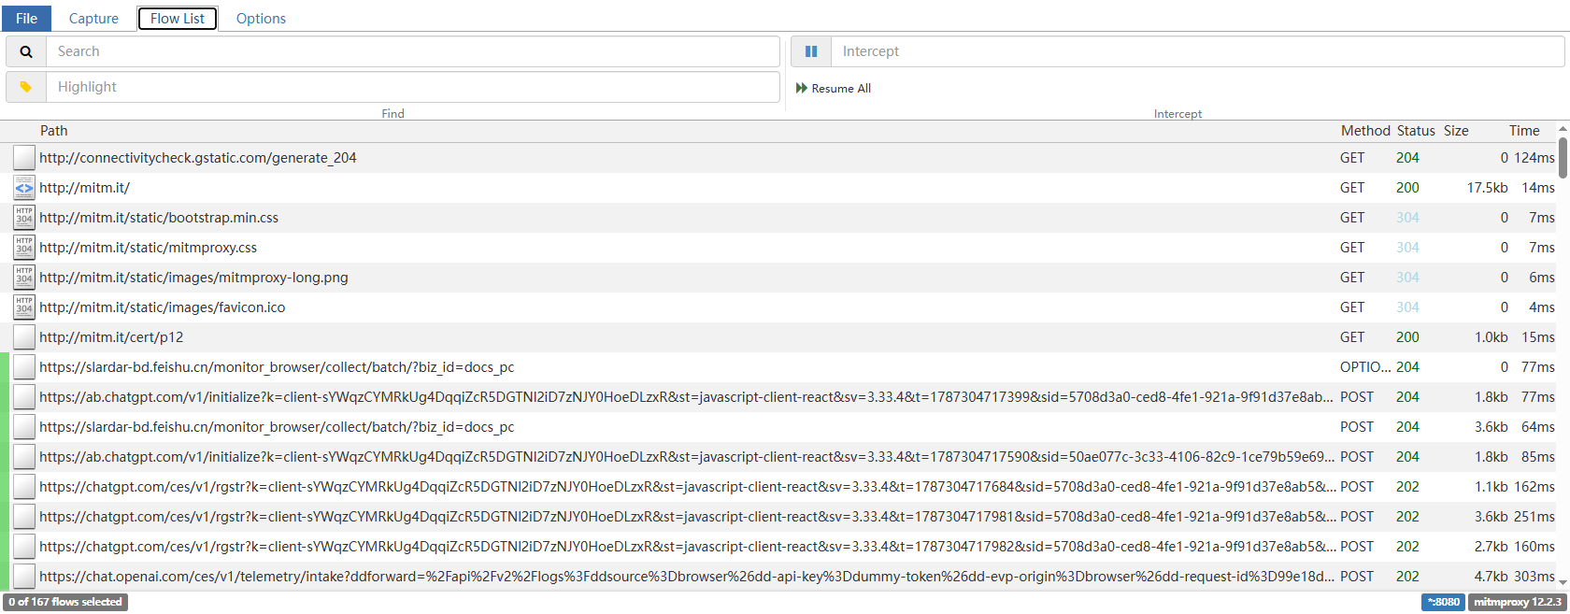The image size is (1570, 614).
Task: Open the File menu
Action: 26,18
